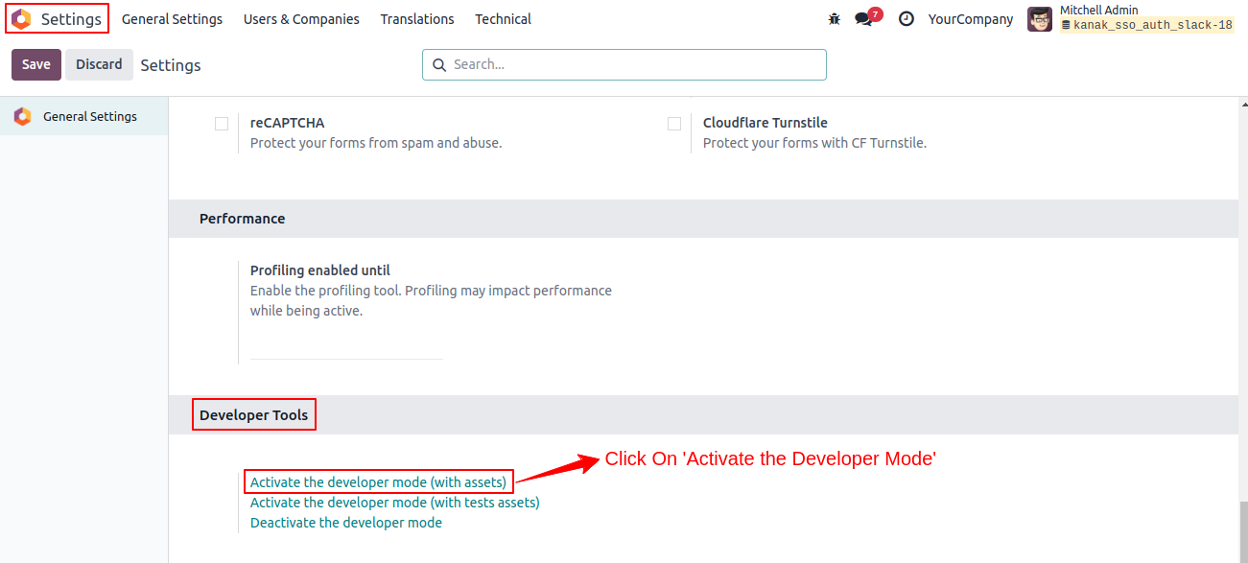Click the Profiling enabled until label
Image resolution: width=1248 pixels, height=563 pixels.
click(x=320, y=270)
